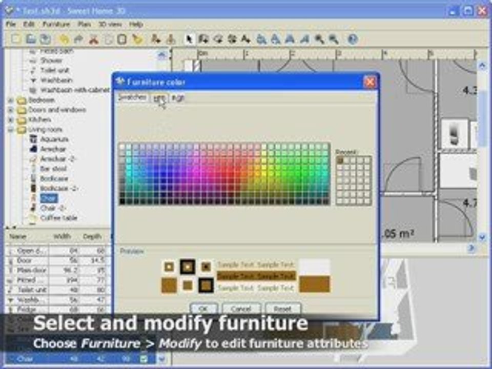Viewport: 492px width, 369px height.
Task: Expand the Kitchen folder
Action: (x=11, y=119)
